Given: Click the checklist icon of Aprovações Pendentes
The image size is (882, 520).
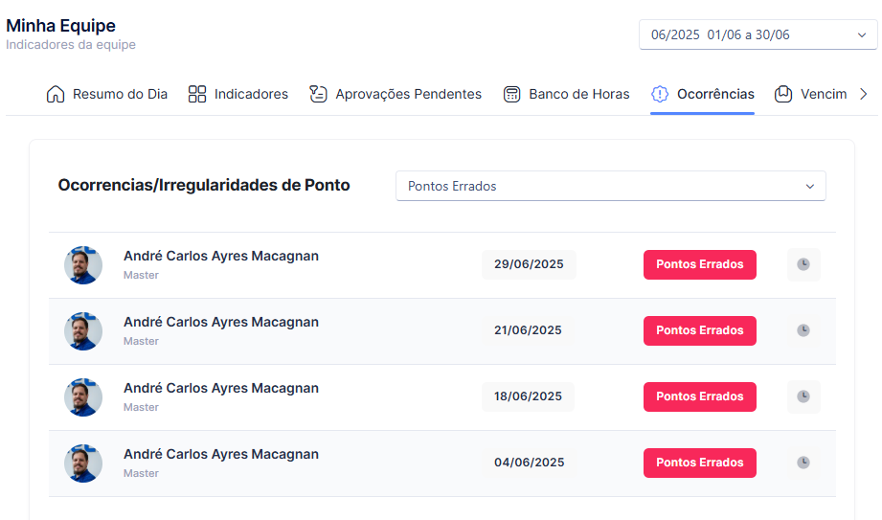Looking at the screenshot, I should (x=318, y=94).
